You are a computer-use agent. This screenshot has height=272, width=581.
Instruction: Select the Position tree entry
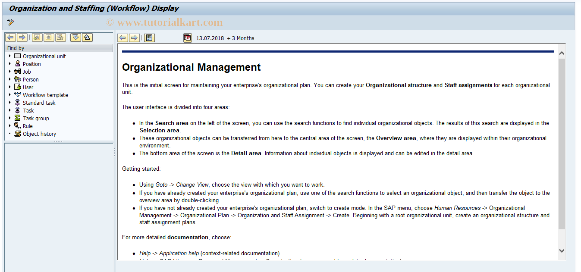pos(32,64)
